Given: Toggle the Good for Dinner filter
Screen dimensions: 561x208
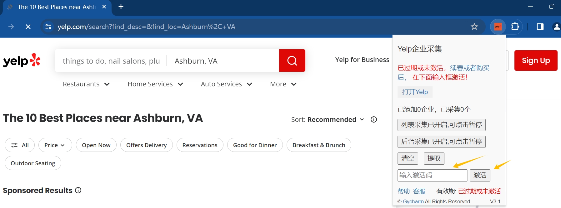Looking at the screenshot, I should pos(255,145).
